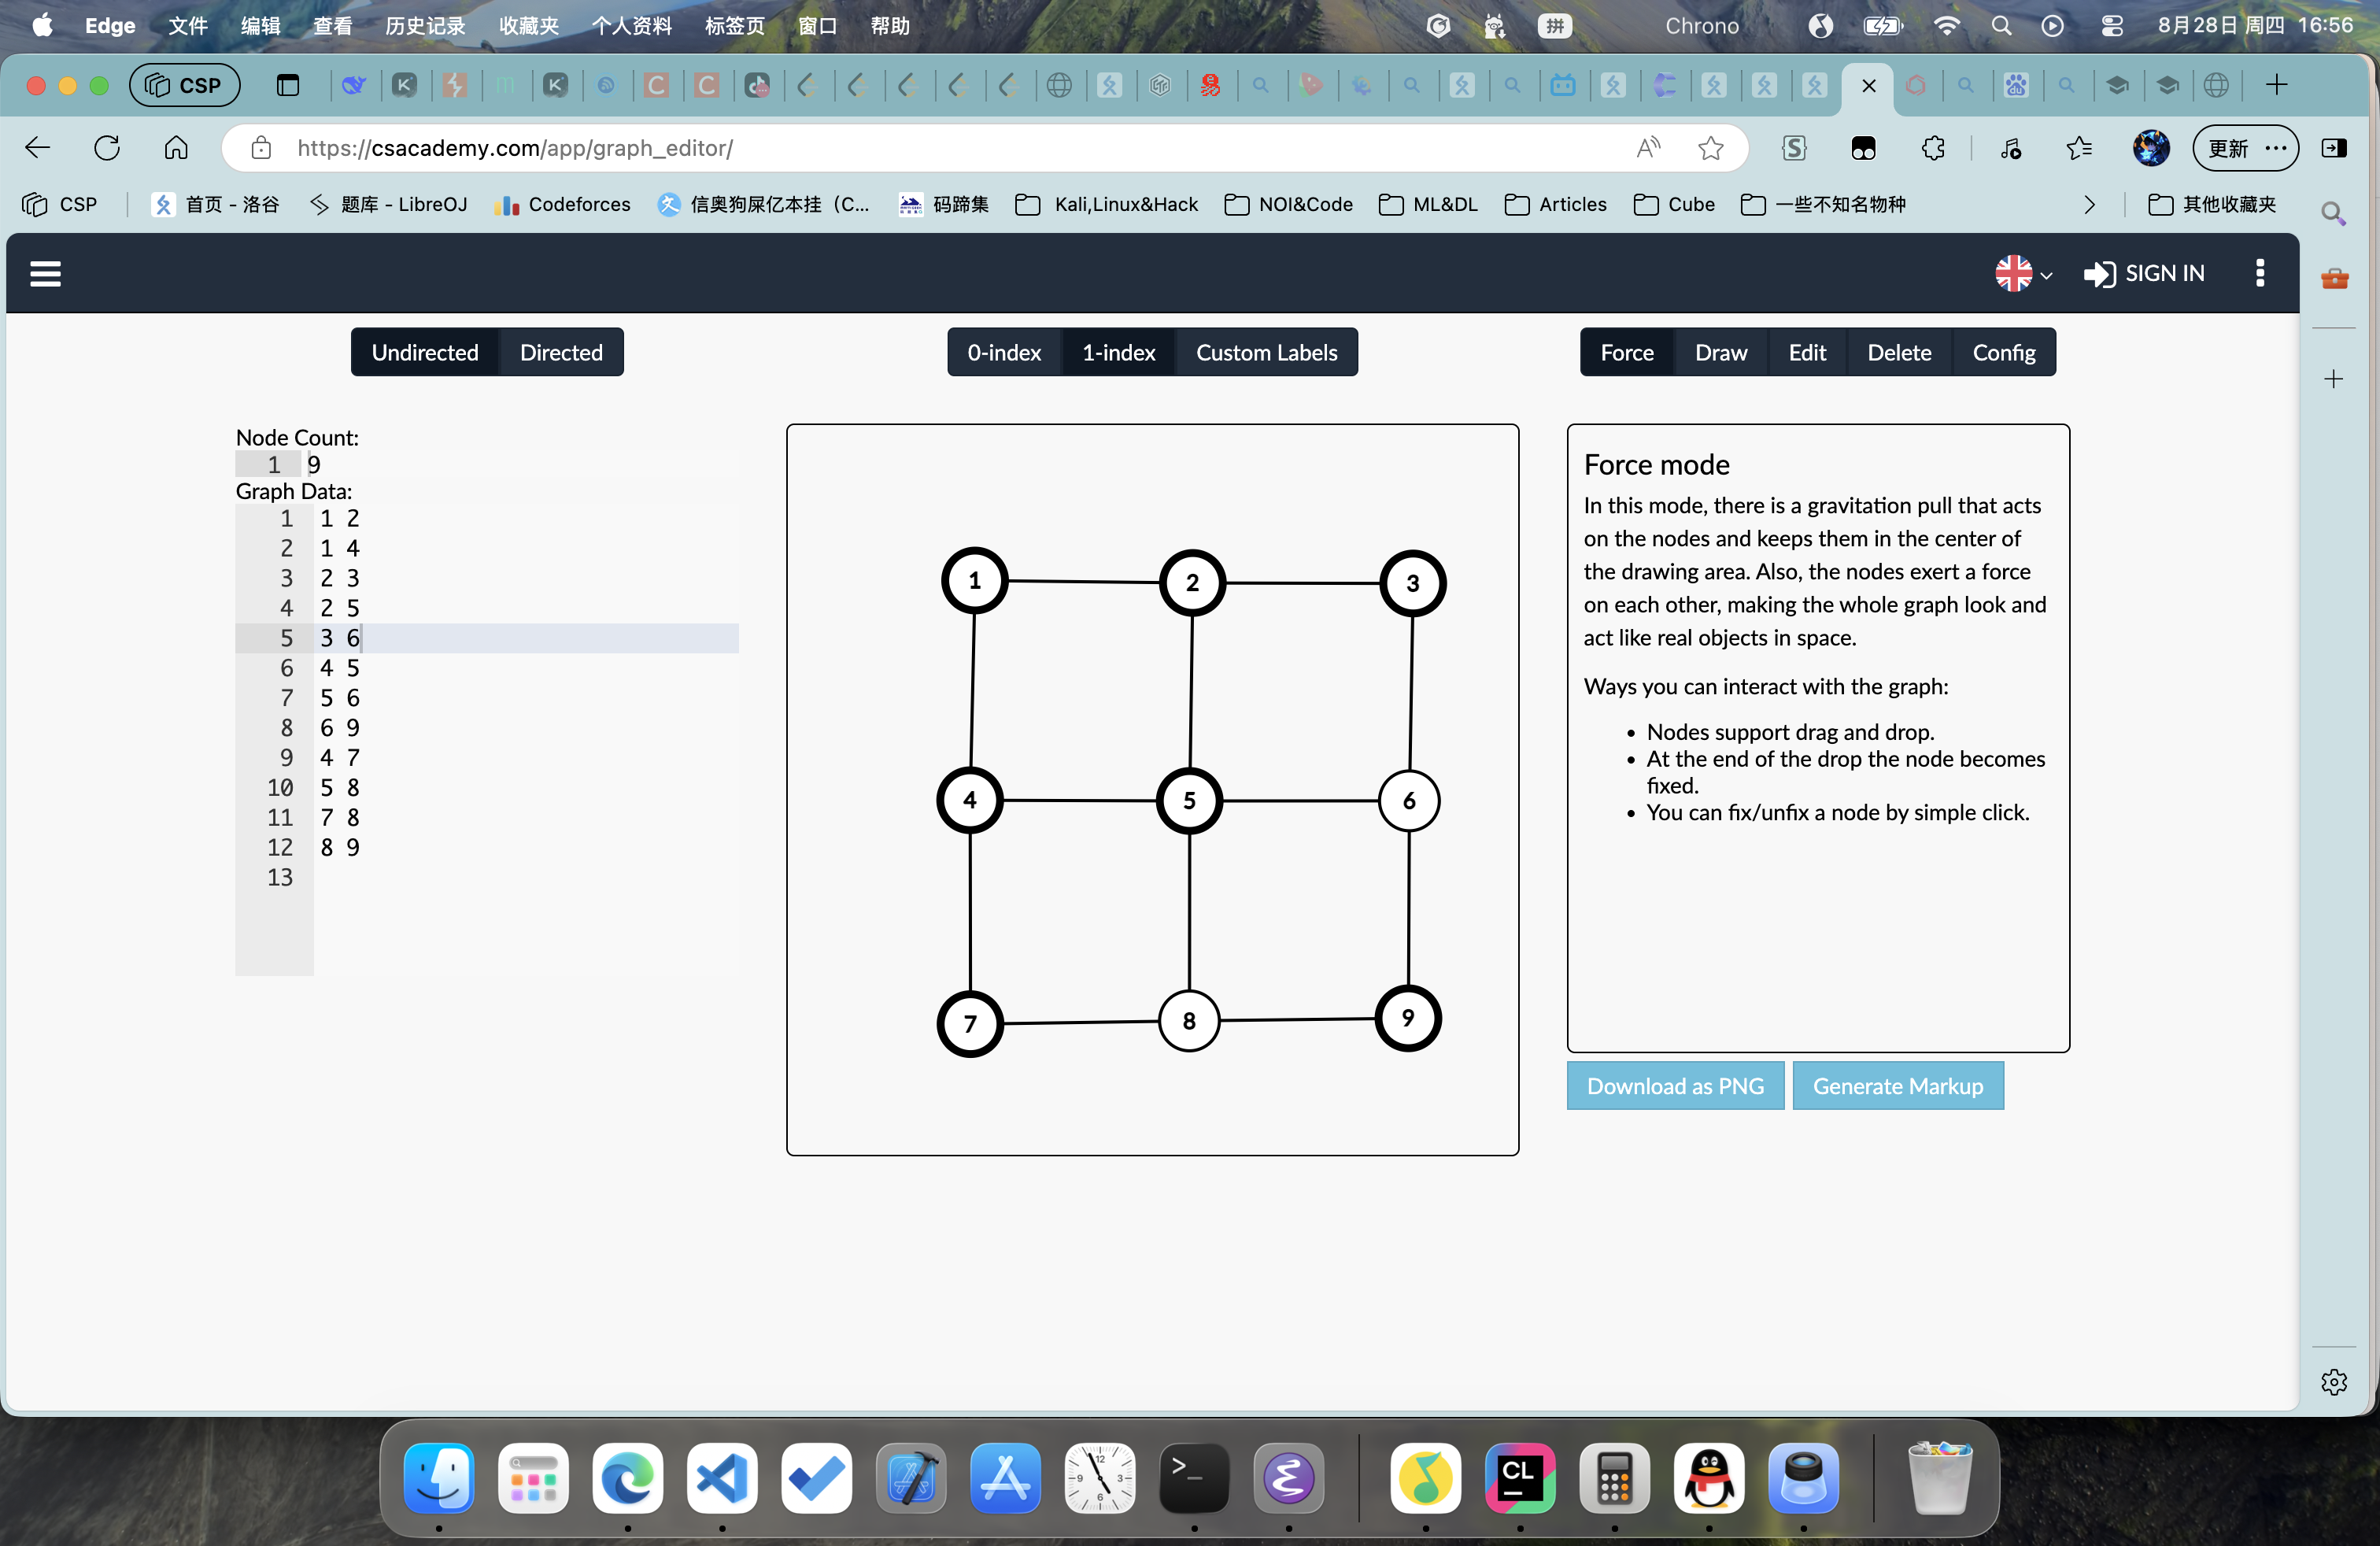Viewport: 2380px width, 1546px height.
Task: Switch graph to Directed mode
Action: pyautogui.click(x=561, y=352)
